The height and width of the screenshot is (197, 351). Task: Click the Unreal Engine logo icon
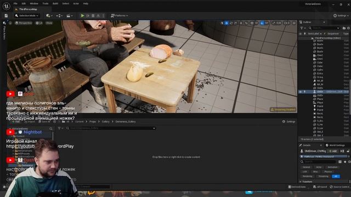[x=6, y=6]
